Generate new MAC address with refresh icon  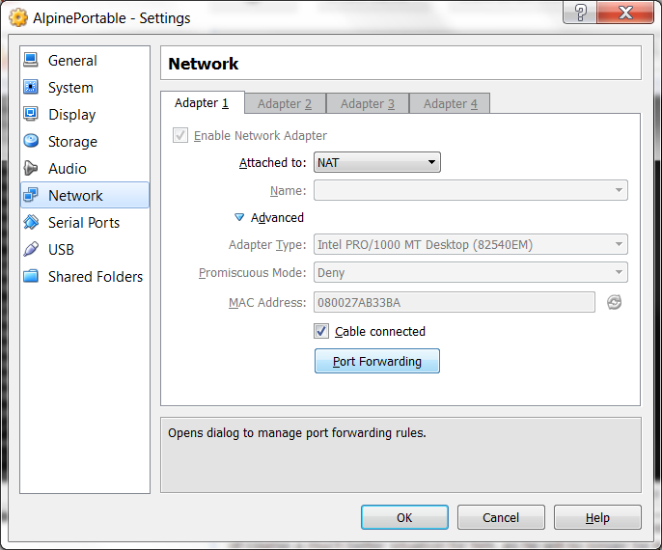coord(615,302)
